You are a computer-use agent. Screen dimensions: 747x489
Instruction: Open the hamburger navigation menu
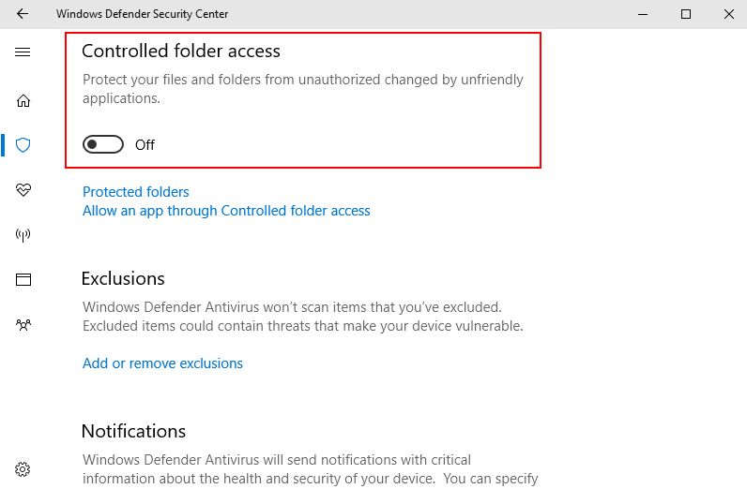pos(23,52)
